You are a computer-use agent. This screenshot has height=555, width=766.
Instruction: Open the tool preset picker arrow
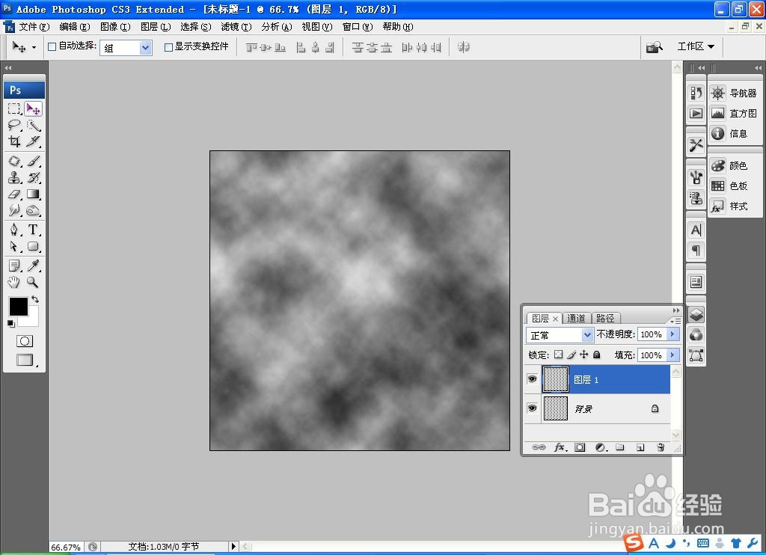[34, 47]
